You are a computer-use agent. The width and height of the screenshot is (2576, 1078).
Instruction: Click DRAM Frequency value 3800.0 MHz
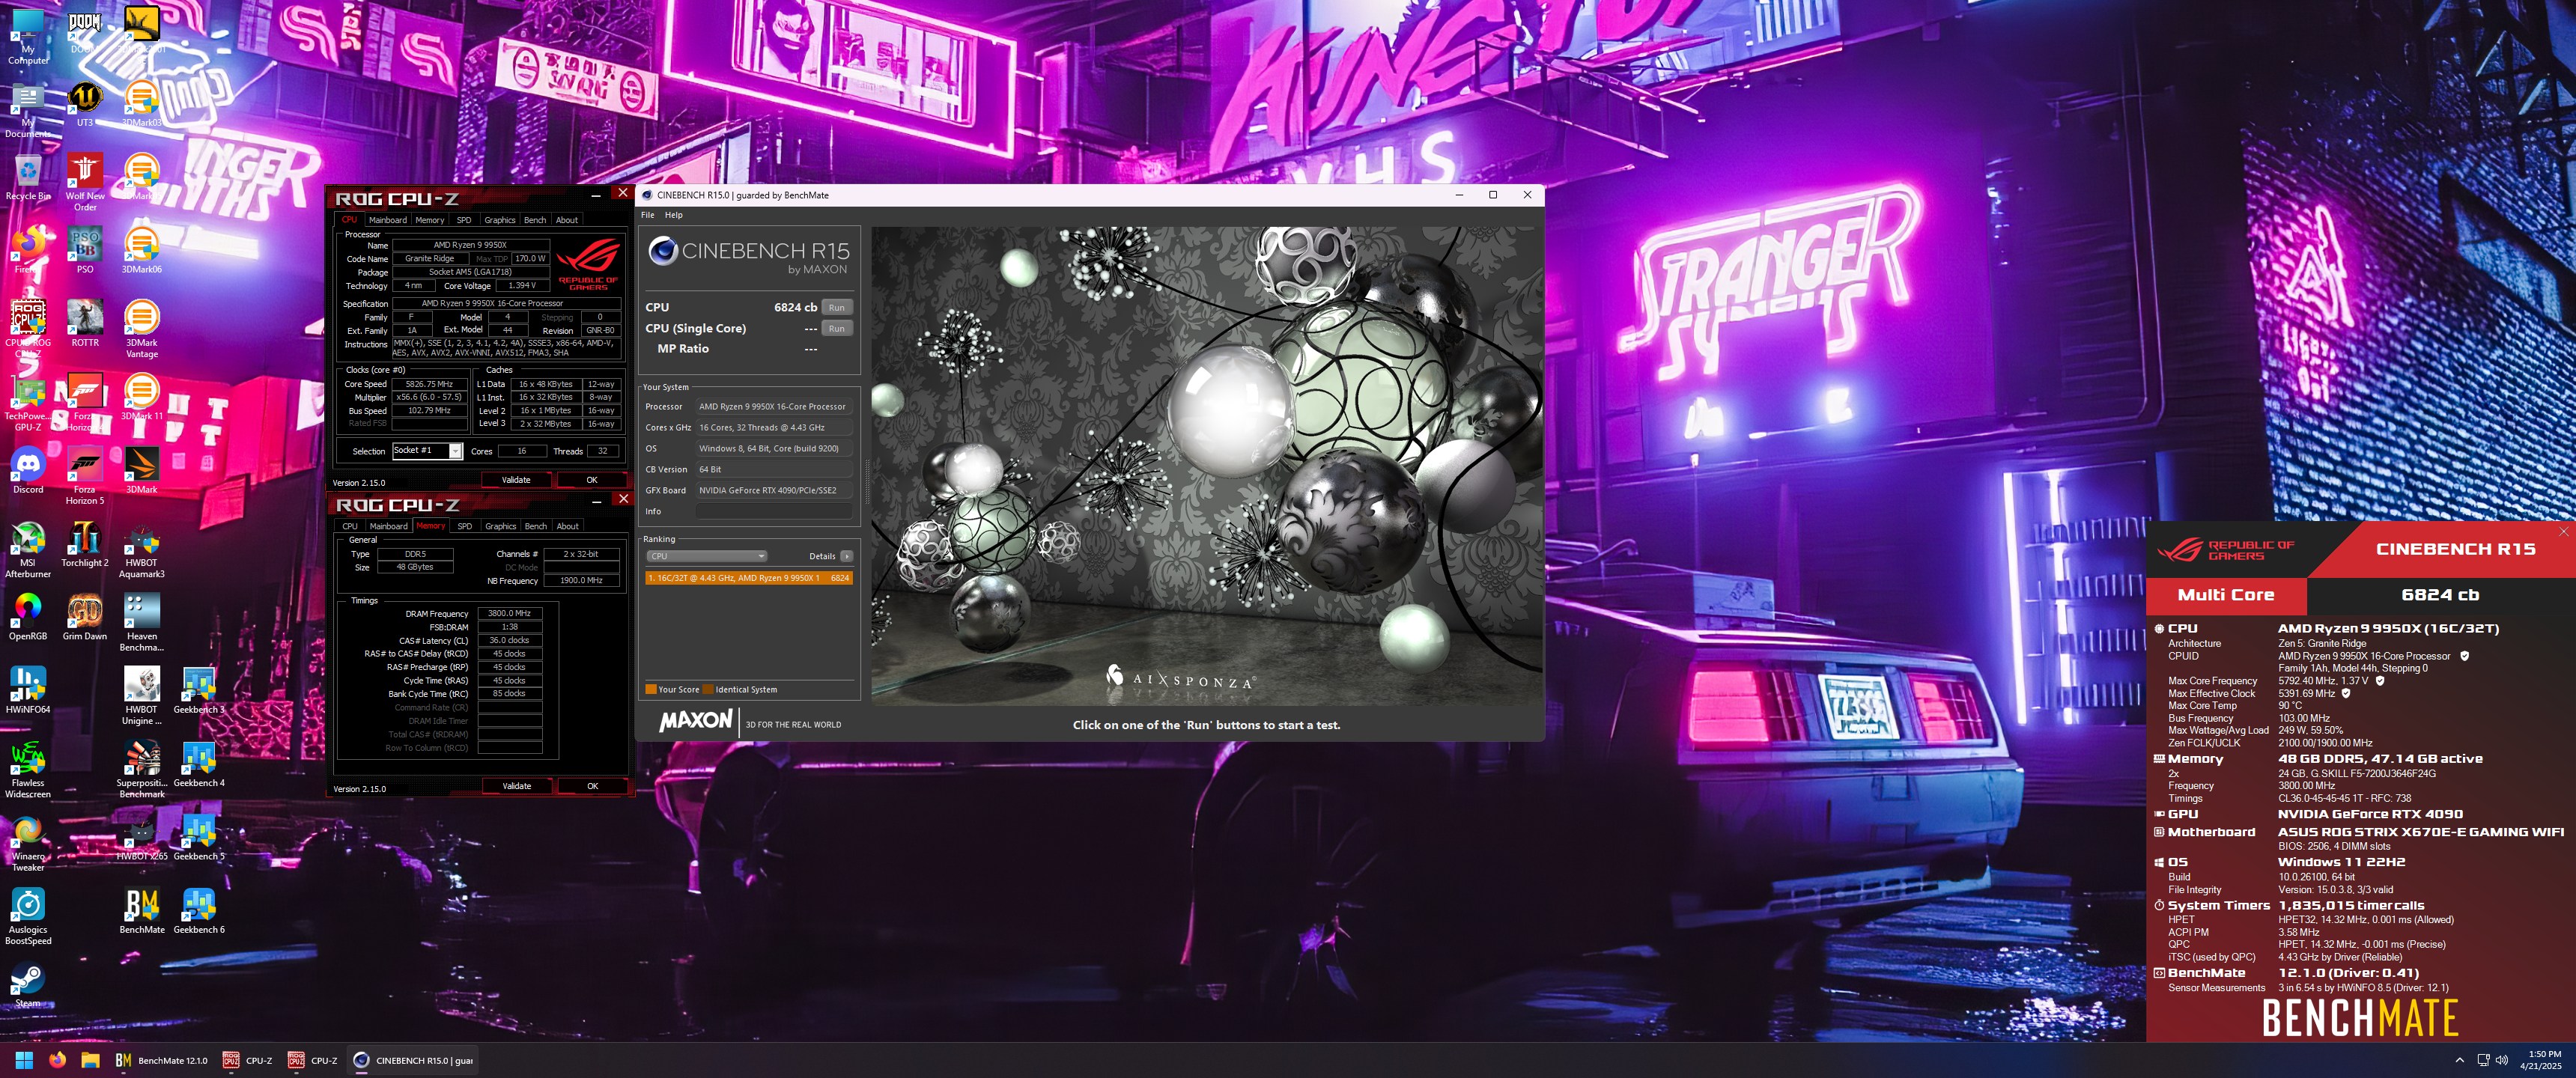point(510,613)
